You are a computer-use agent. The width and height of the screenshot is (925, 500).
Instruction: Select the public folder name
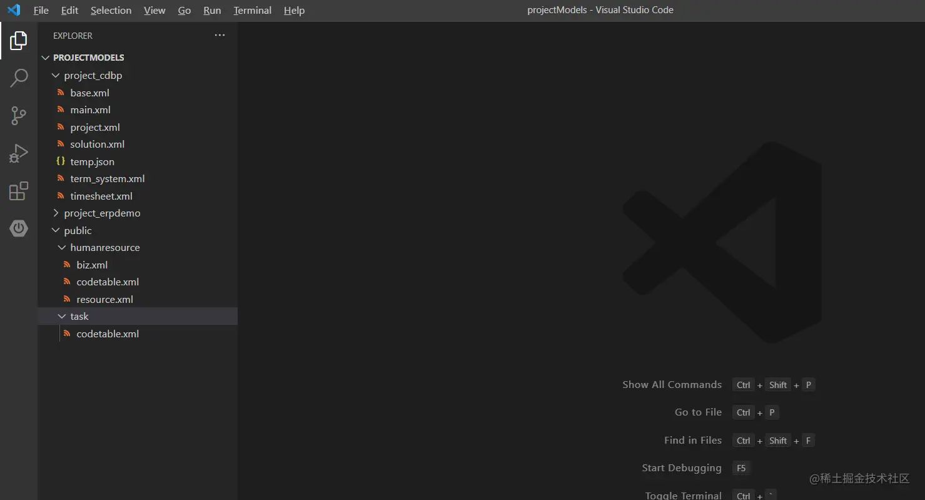(78, 230)
